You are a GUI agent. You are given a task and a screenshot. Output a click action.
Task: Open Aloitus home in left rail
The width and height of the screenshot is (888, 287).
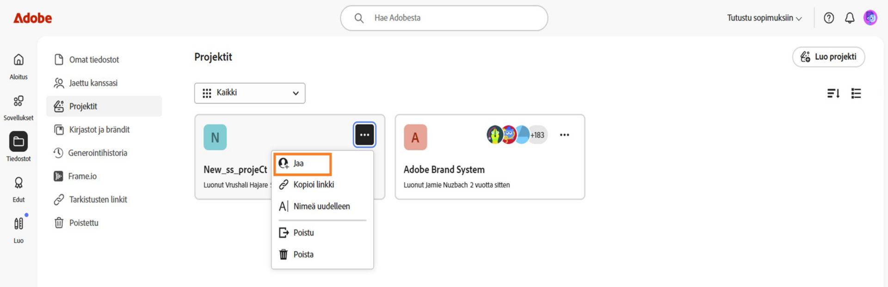click(18, 66)
